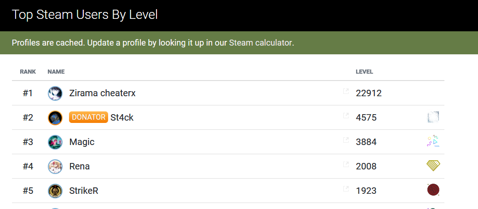
Task: Open Zirama cheaterx profile name
Action: [102, 93]
